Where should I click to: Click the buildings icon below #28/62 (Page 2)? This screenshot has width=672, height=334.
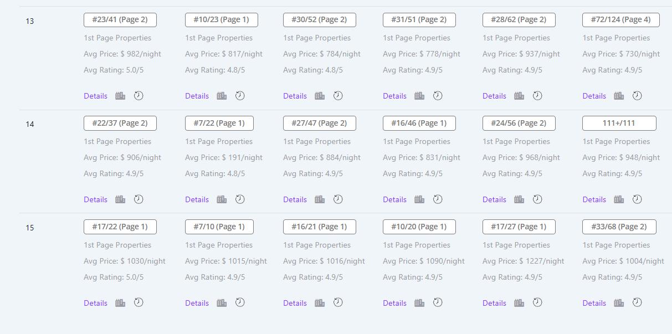click(519, 96)
